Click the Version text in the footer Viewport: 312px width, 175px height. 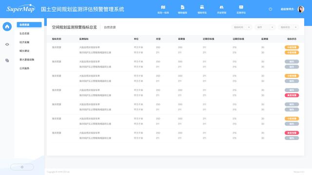point(299,172)
